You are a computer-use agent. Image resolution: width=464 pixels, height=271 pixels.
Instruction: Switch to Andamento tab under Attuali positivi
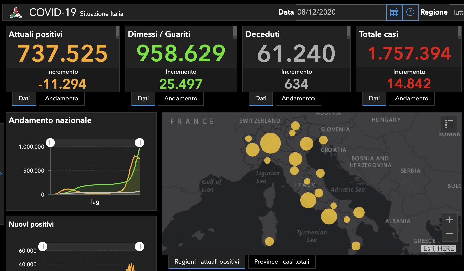[62, 99]
